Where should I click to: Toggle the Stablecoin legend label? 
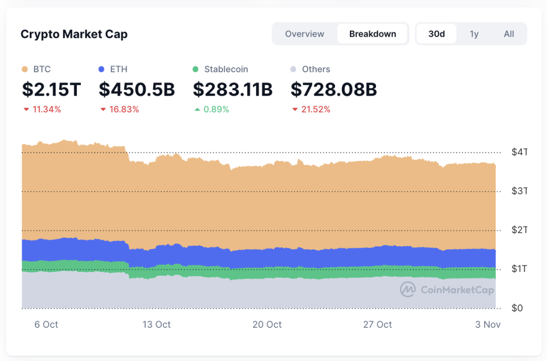click(x=226, y=69)
